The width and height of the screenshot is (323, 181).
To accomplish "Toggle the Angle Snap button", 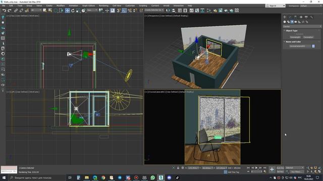I will tap(124, 10).
